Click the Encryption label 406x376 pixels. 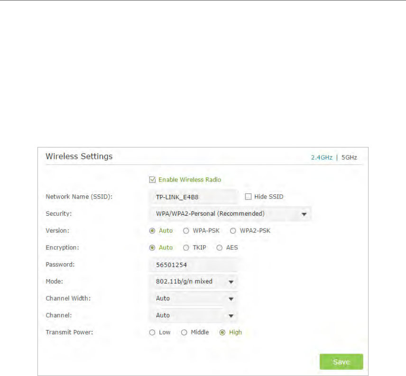click(63, 248)
